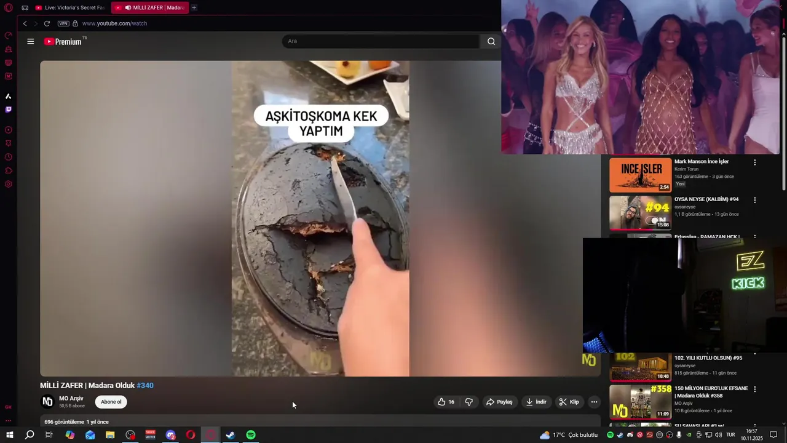Mute the MİLLİ ZAFER tab via its speaker icon
The height and width of the screenshot is (443, 787).
[128, 7]
